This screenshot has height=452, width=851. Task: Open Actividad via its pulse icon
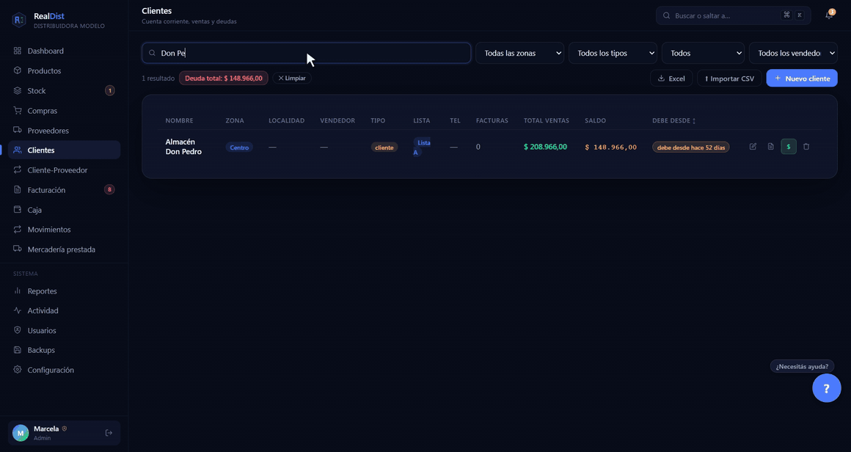pyautogui.click(x=18, y=310)
